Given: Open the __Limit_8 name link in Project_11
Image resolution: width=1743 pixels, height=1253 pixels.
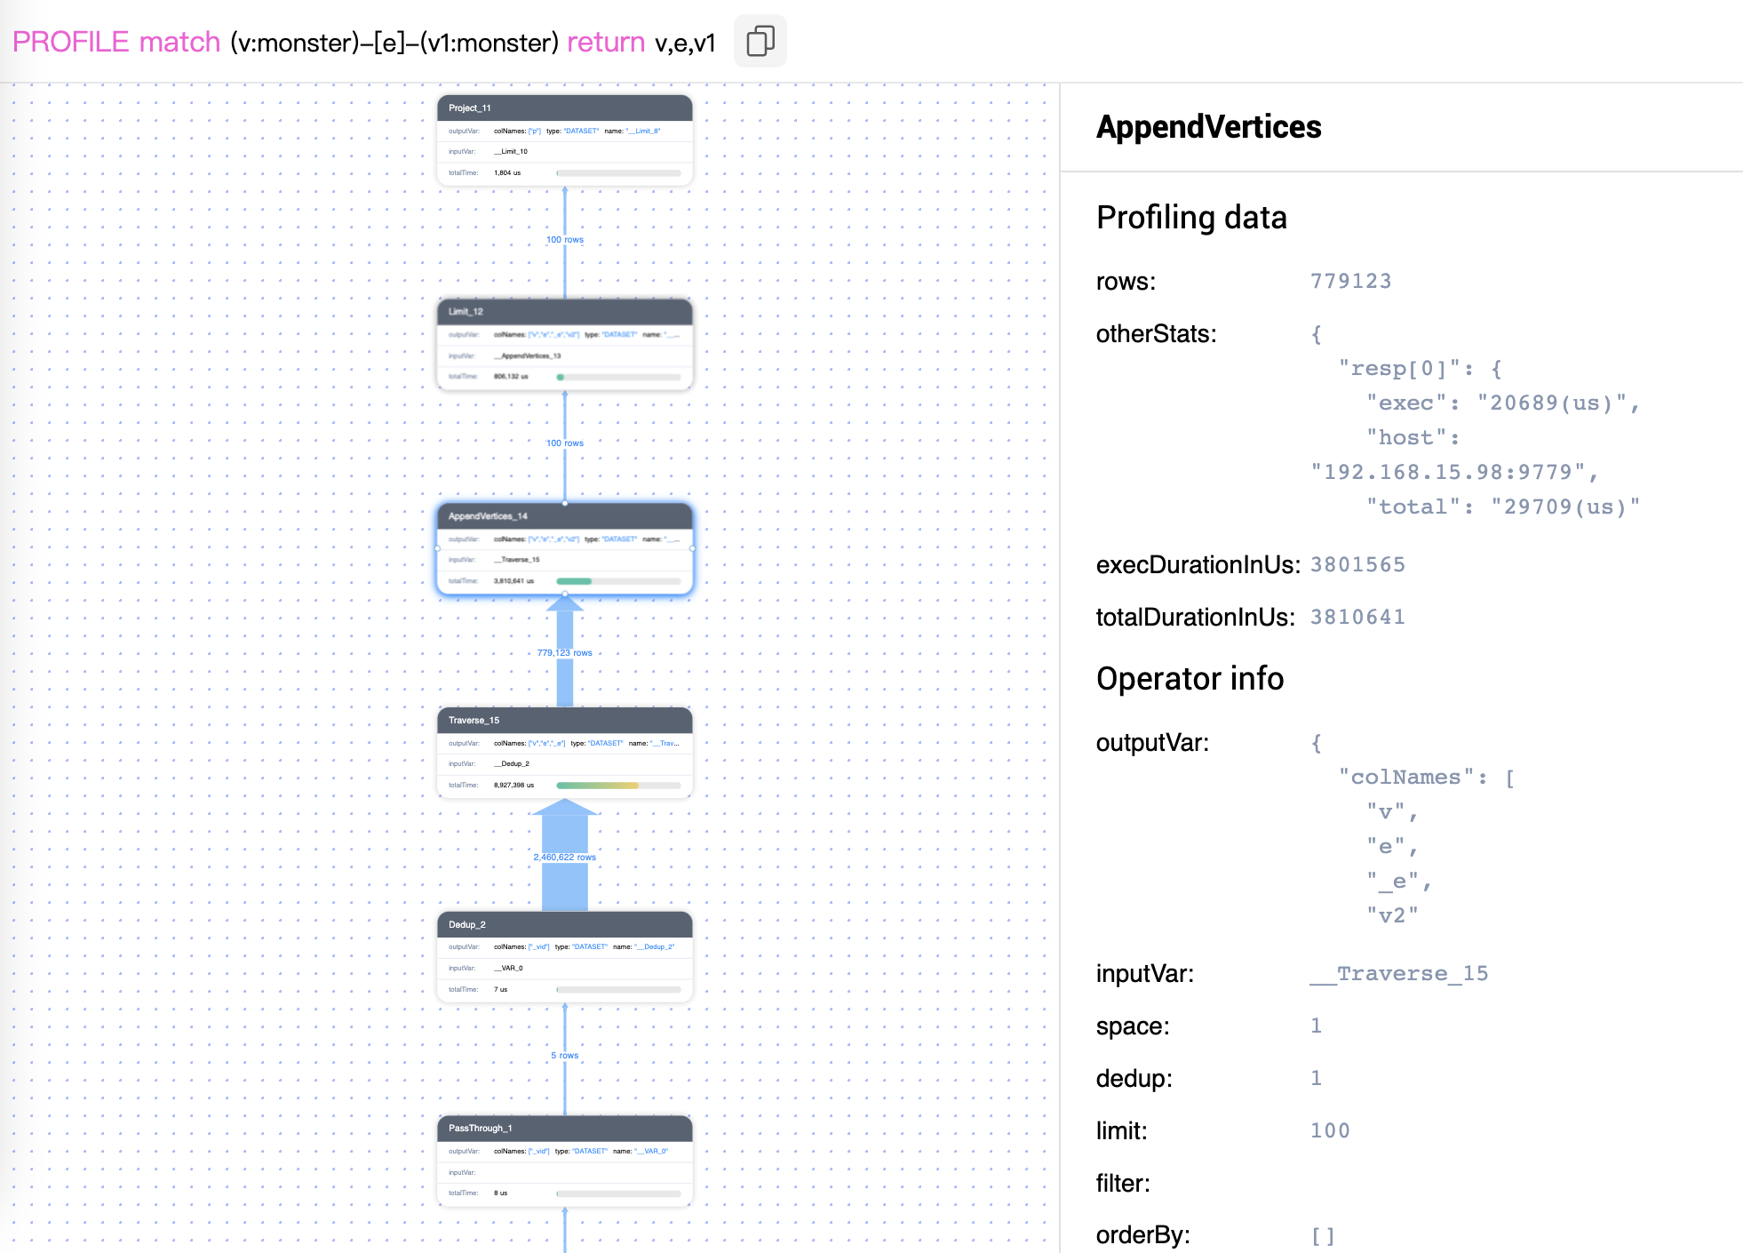Looking at the screenshot, I should tap(643, 131).
